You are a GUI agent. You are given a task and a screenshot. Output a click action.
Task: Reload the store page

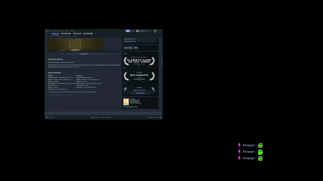47,36
